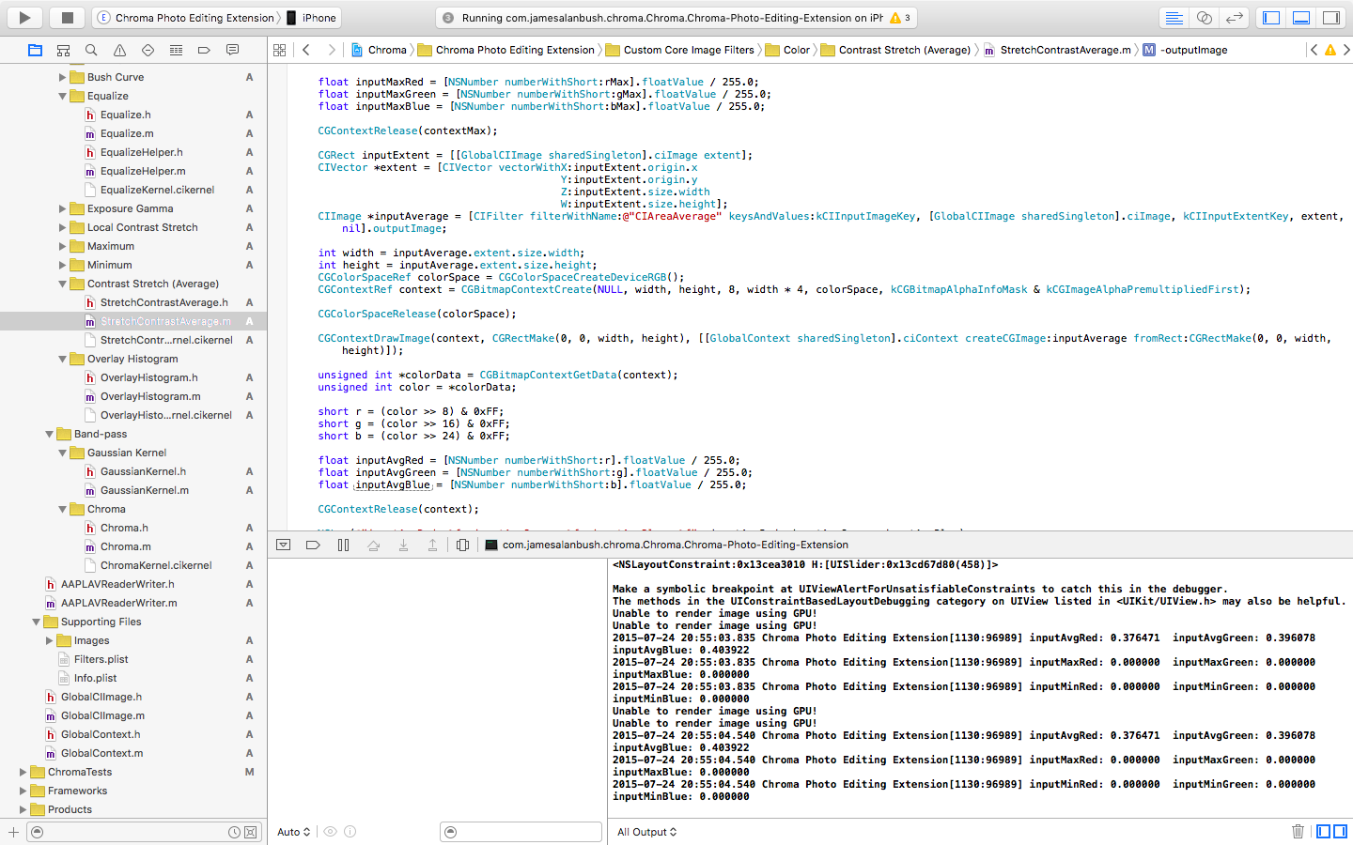
Task: Select the Chroma Photo Editing Extension scheme
Action: point(186,18)
